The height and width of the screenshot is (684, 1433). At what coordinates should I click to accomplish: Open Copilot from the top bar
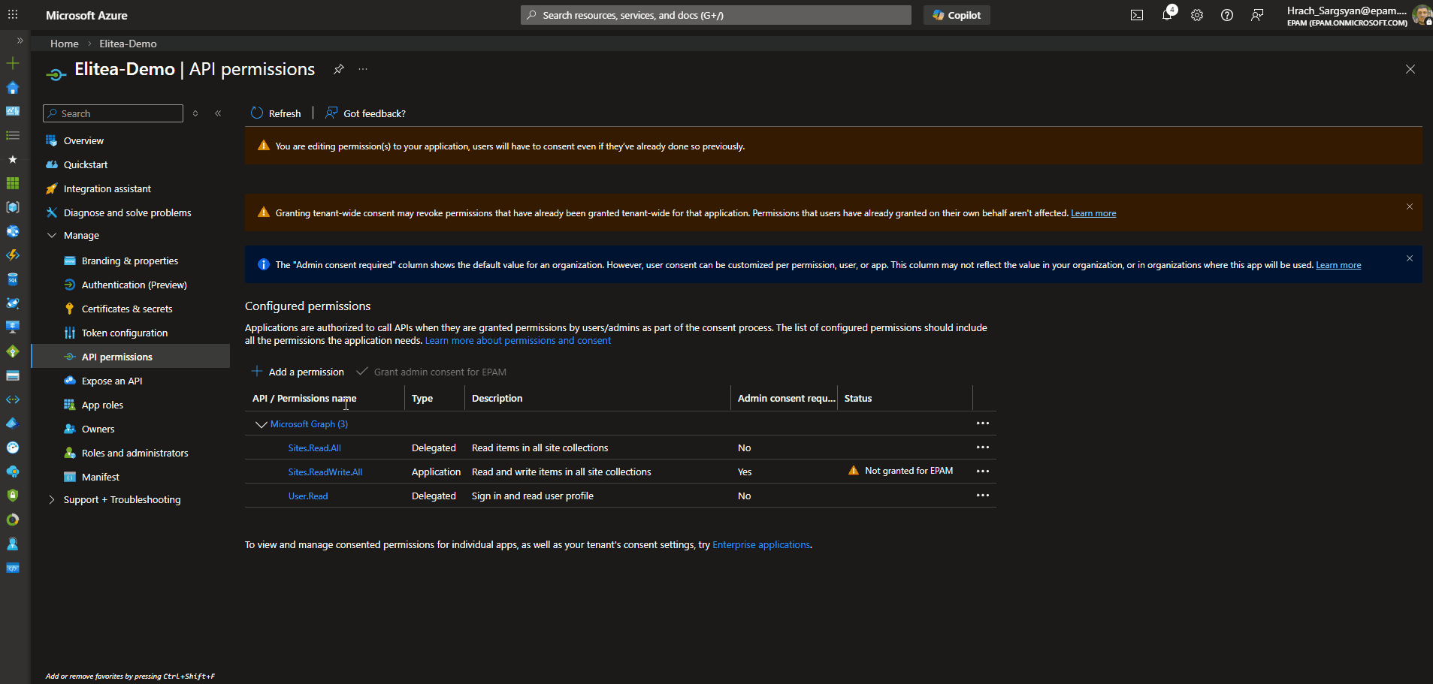point(956,15)
